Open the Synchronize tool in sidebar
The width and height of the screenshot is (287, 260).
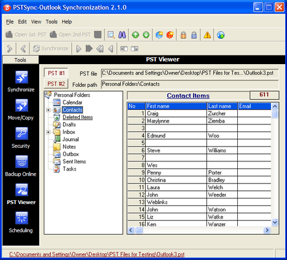tap(21, 81)
